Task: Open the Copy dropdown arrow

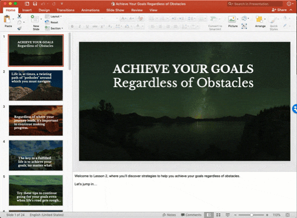Action: click(24, 22)
